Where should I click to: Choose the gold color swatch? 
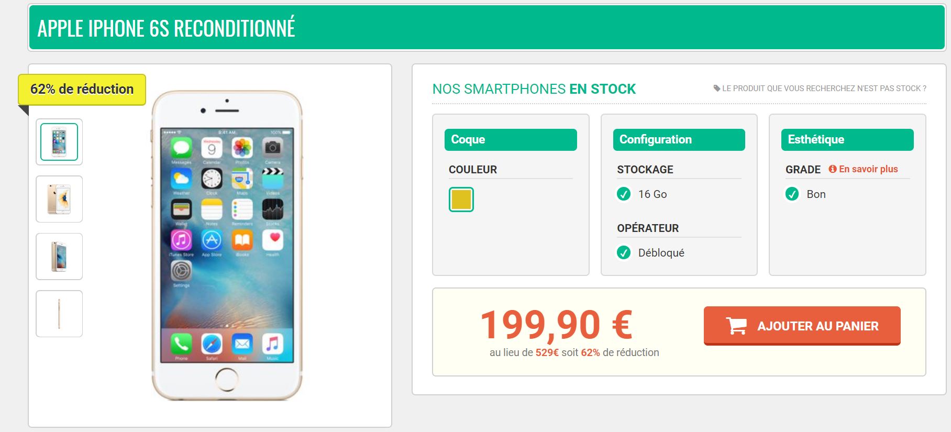[x=461, y=200]
